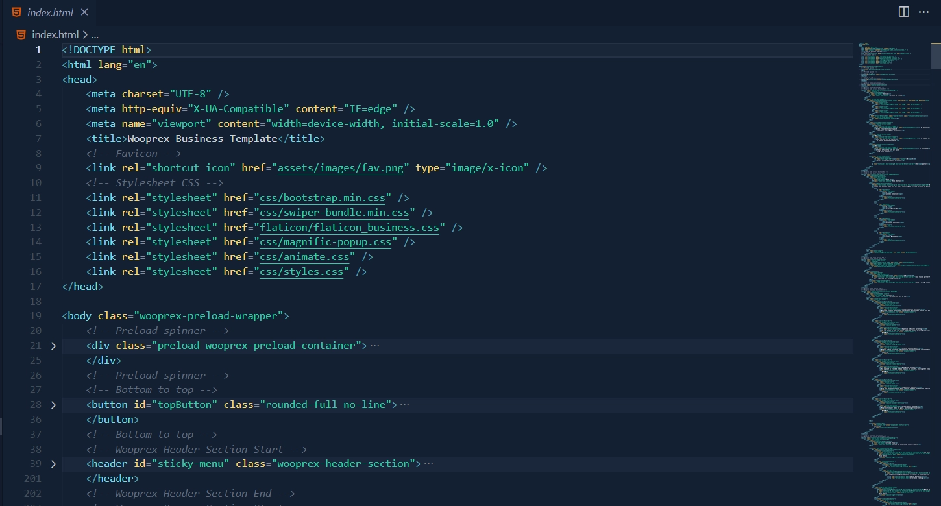941x506 pixels.
Task: Click the breadcrumb ellipsis after index.html
Action: coord(95,34)
